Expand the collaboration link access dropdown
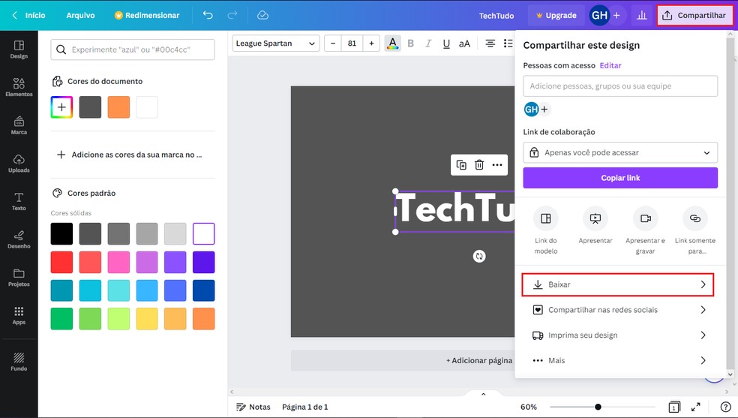 click(x=620, y=152)
